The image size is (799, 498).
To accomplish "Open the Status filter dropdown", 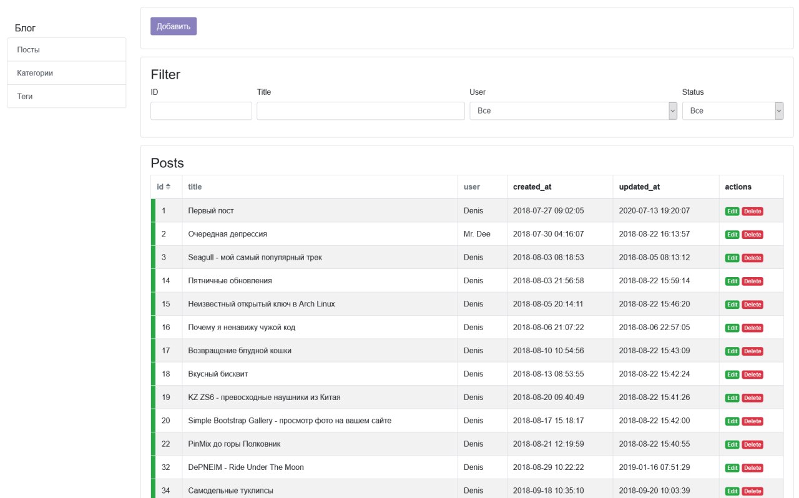I will click(732, 110).
